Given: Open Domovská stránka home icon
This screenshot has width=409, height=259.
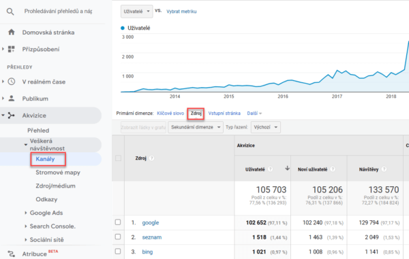Looking at the screenshot, I should (x=11, y=32).
